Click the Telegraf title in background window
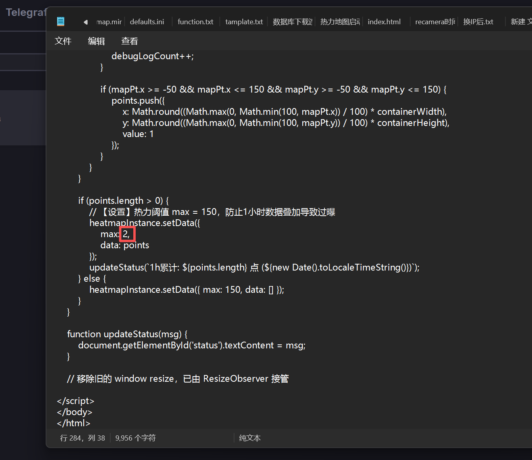This screenshot has width=532, height=460. [x=26, y=13]
